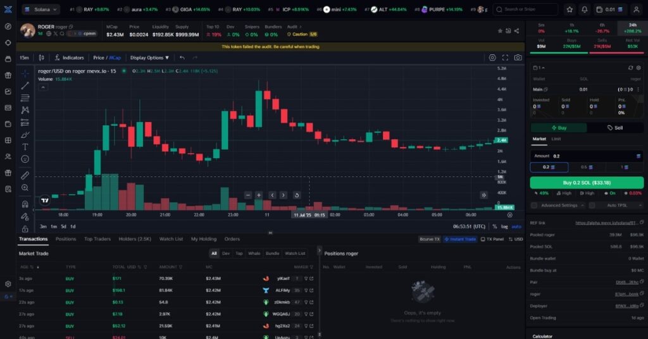Open chart settings gear in toolbar

(492, 58)
